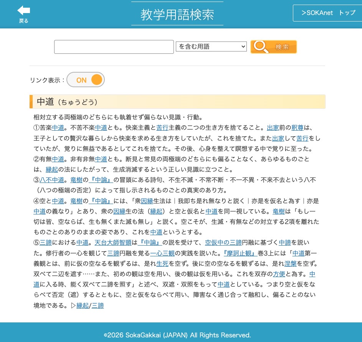Click the 教学用語検索 page title

(177, 15)
